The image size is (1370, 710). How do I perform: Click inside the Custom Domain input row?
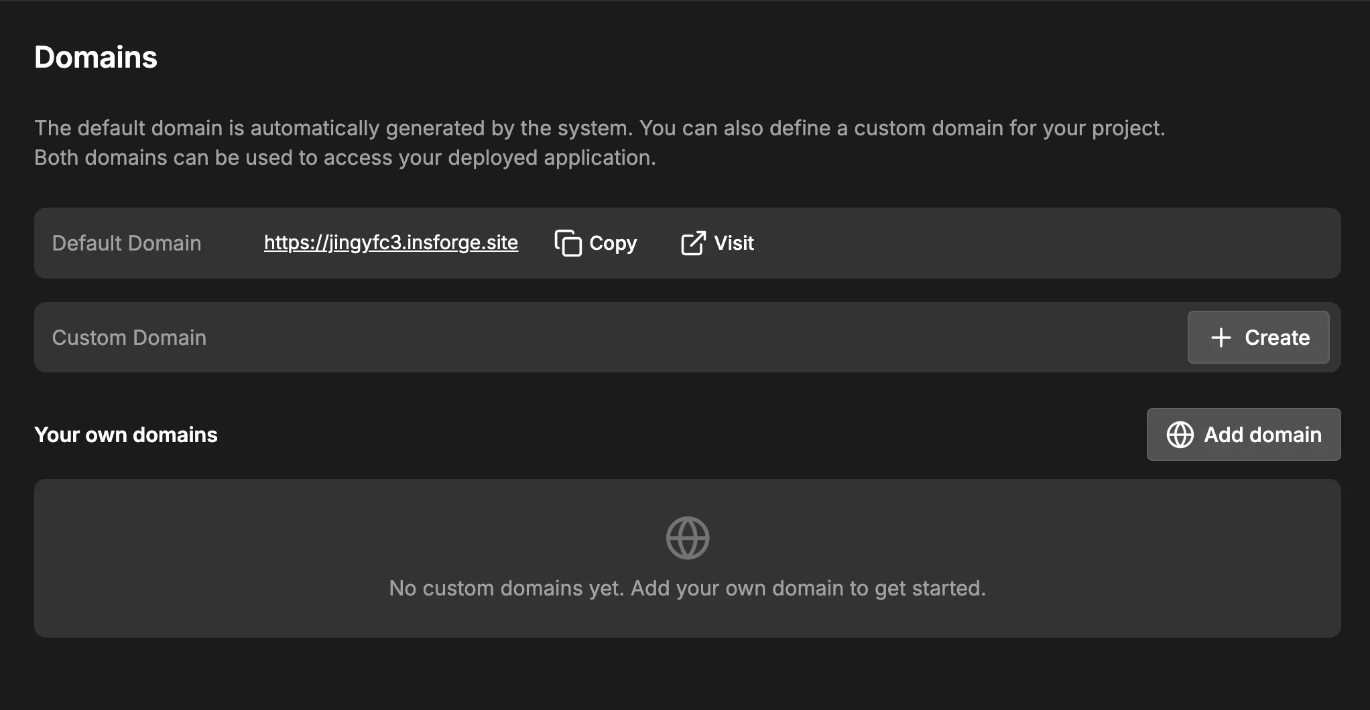coord(603,337)
